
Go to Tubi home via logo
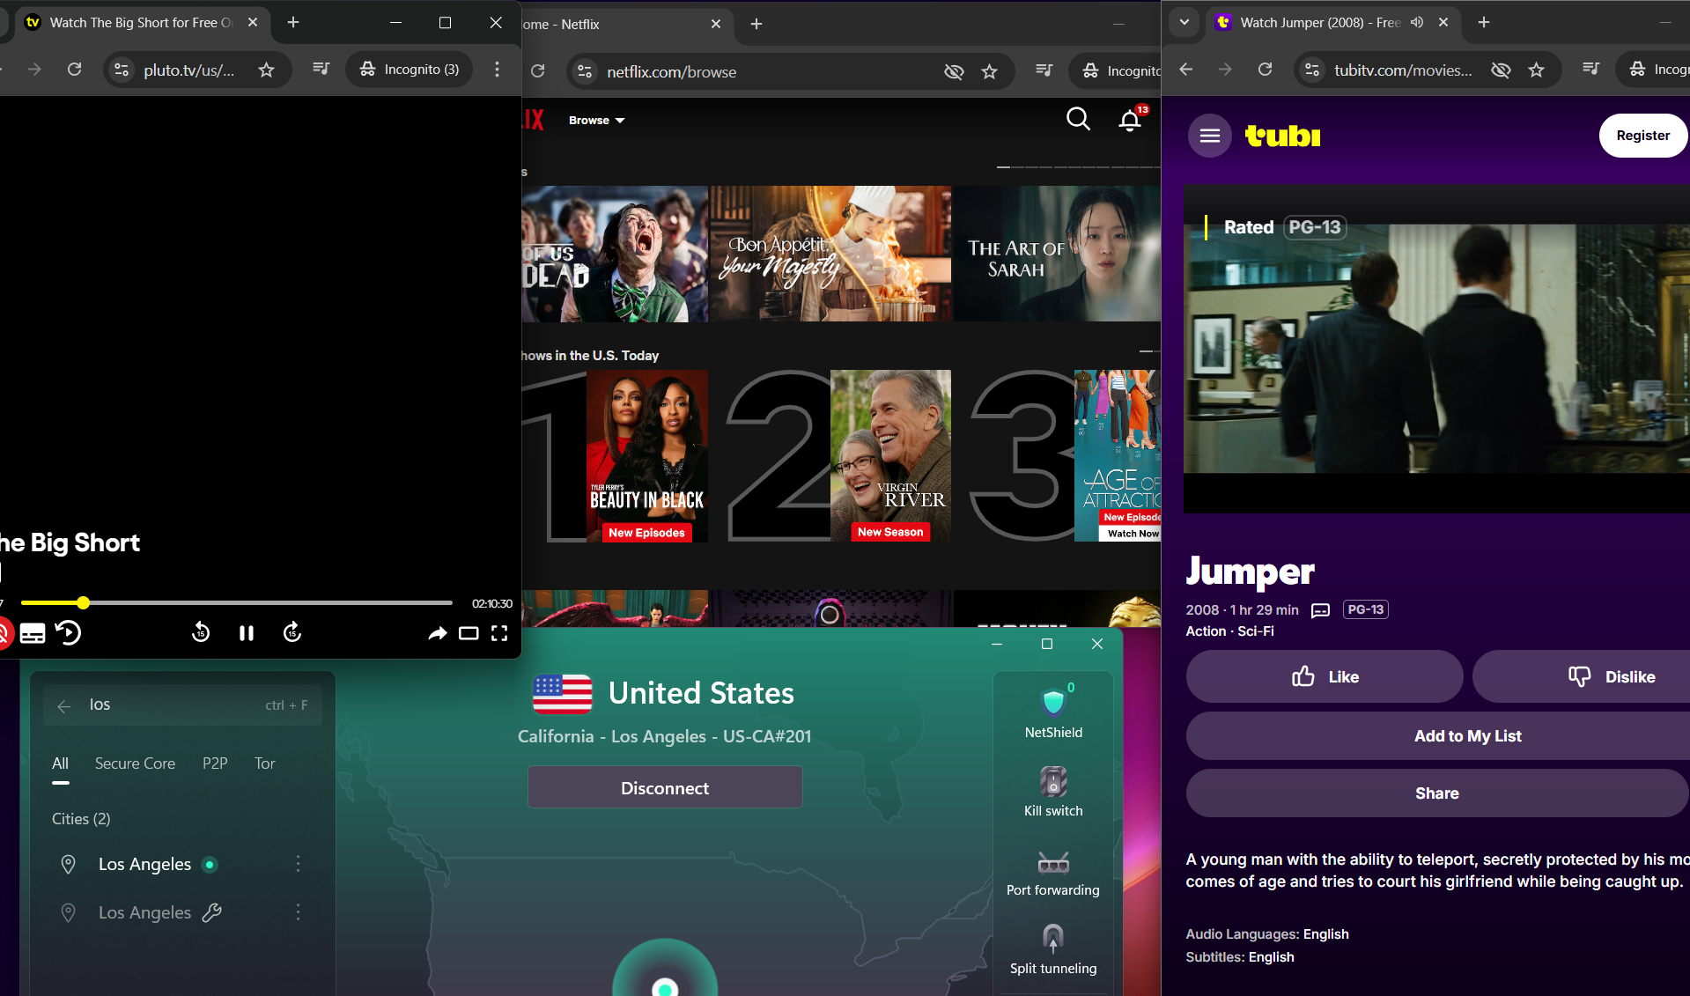click(1283, 136)
